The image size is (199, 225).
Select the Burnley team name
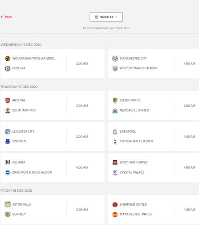click(19, 214)
